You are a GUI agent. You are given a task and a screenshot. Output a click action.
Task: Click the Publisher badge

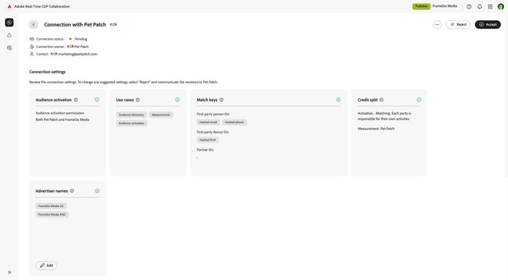421,6
